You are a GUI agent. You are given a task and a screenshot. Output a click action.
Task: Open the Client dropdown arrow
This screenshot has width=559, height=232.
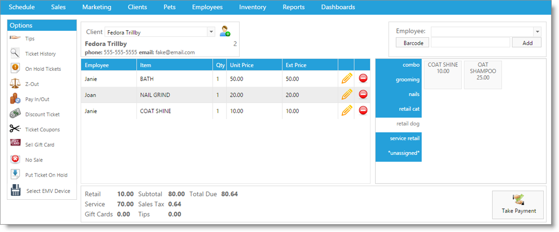pyautogui.click(x=211, y=32)
